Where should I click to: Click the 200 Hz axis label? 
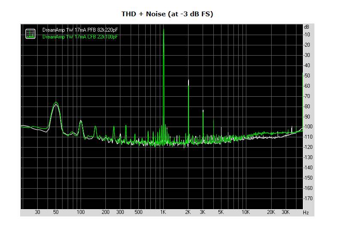click(x=105, y=212)
